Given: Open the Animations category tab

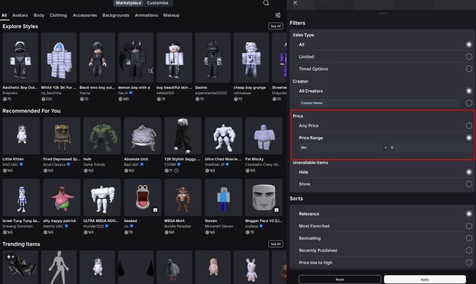Looking at the screenshot, I should [146, 15].
